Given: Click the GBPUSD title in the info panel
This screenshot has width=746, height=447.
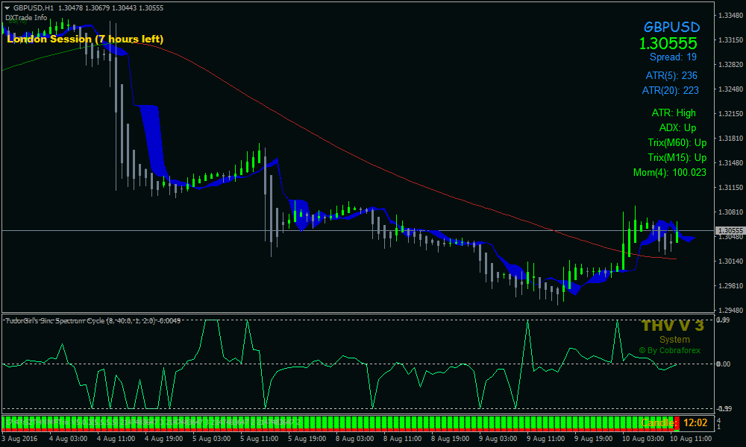Looking at the screenshot, I should pyautogui.click(x=673, y=27).
